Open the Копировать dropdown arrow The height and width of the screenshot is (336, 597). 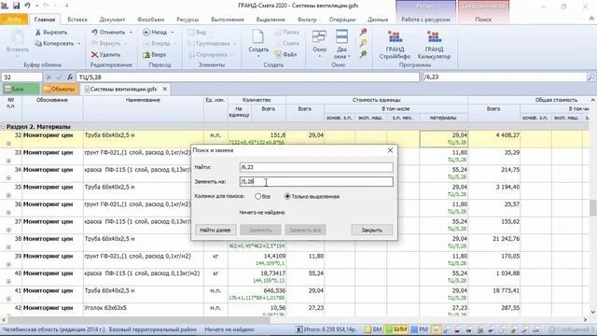click(79, 44)
